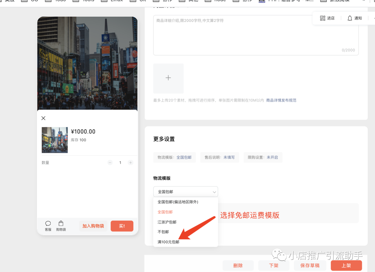
Task: Click the 0/2000 character counter
Action: pyautogui.click(x=348, y=50)
